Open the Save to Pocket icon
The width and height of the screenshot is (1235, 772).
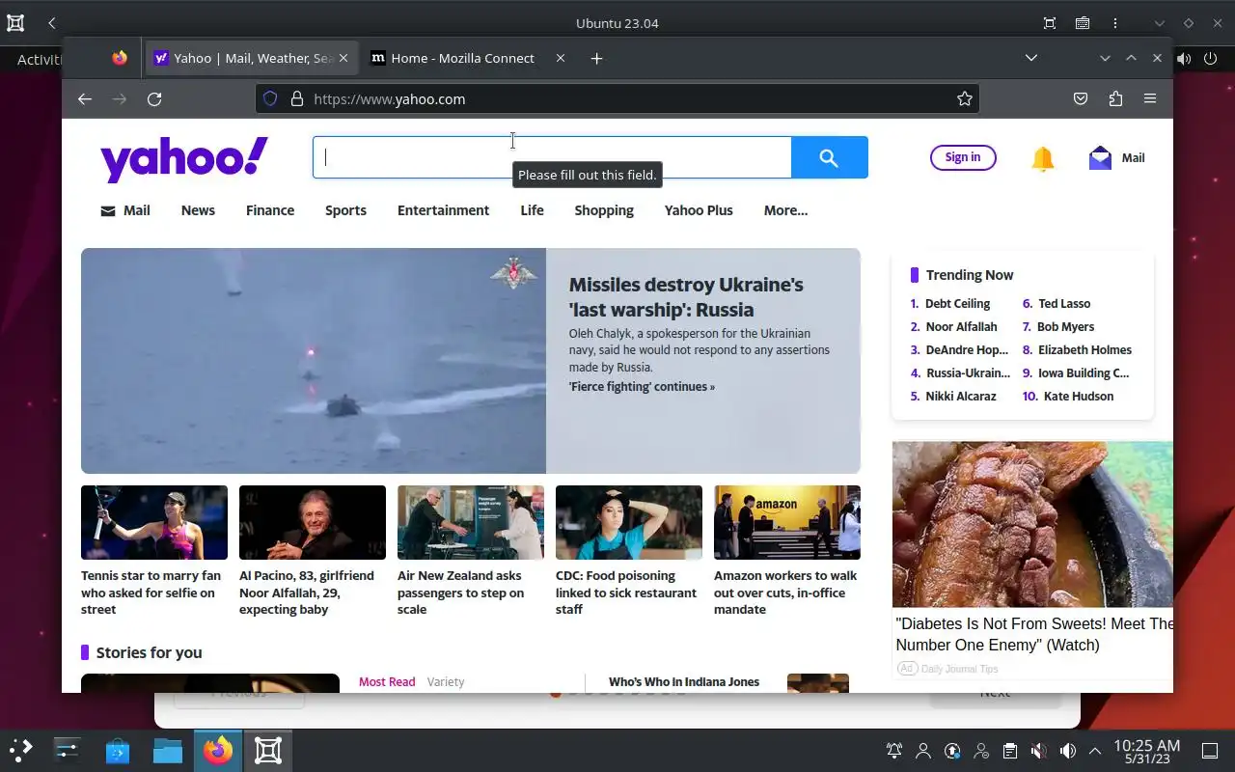coord(1081,98)
